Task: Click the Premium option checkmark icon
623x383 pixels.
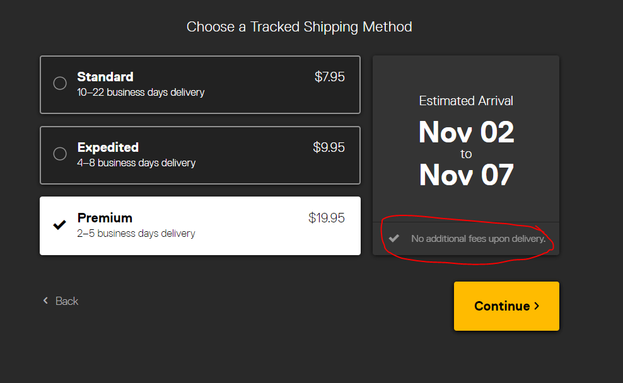Action: point(60,225)
